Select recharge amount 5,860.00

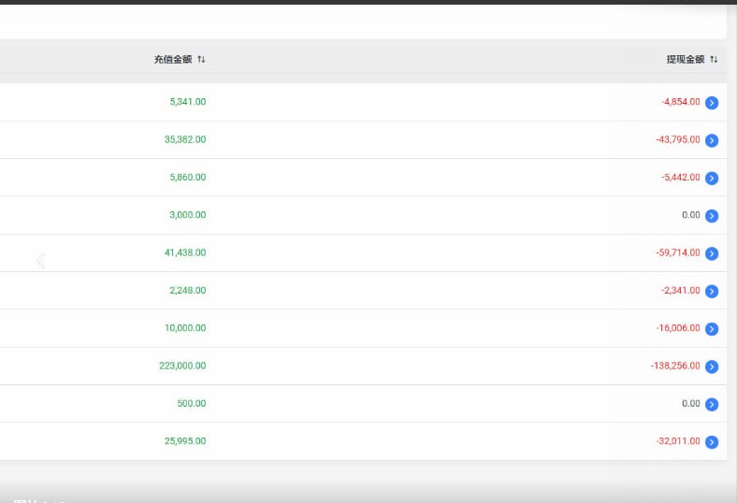point(188,177)
